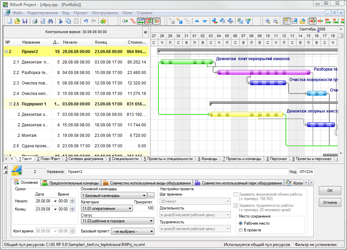Viewport: 347px width, 250px height.
Task: Toggle the 3D view button
Action: point(156,21)
